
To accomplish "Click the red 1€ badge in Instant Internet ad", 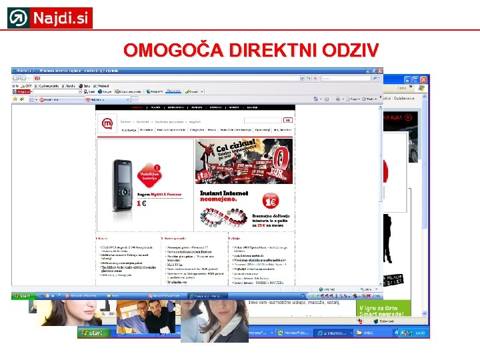I will pyautogui.click(x=271, y=201).
